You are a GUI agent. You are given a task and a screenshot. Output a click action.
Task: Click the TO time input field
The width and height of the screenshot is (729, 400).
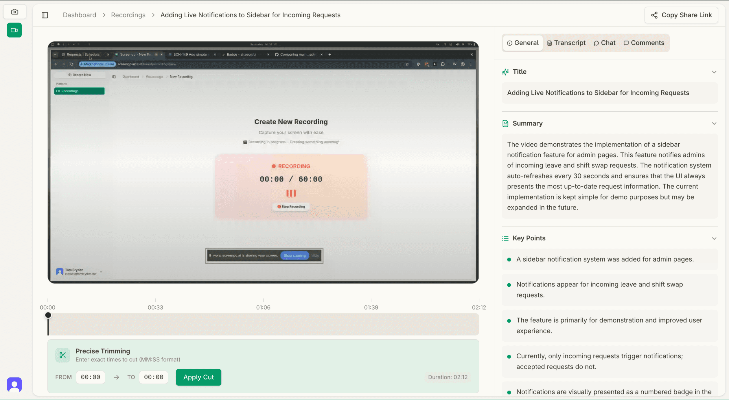(153, 377)
